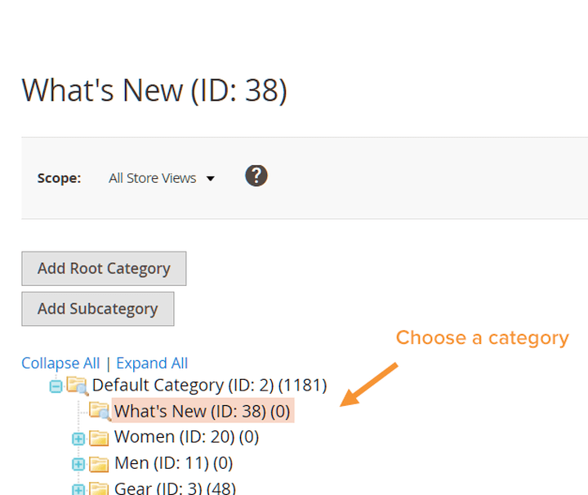Click the Women folder icon
588x495 pixels.
100,438
